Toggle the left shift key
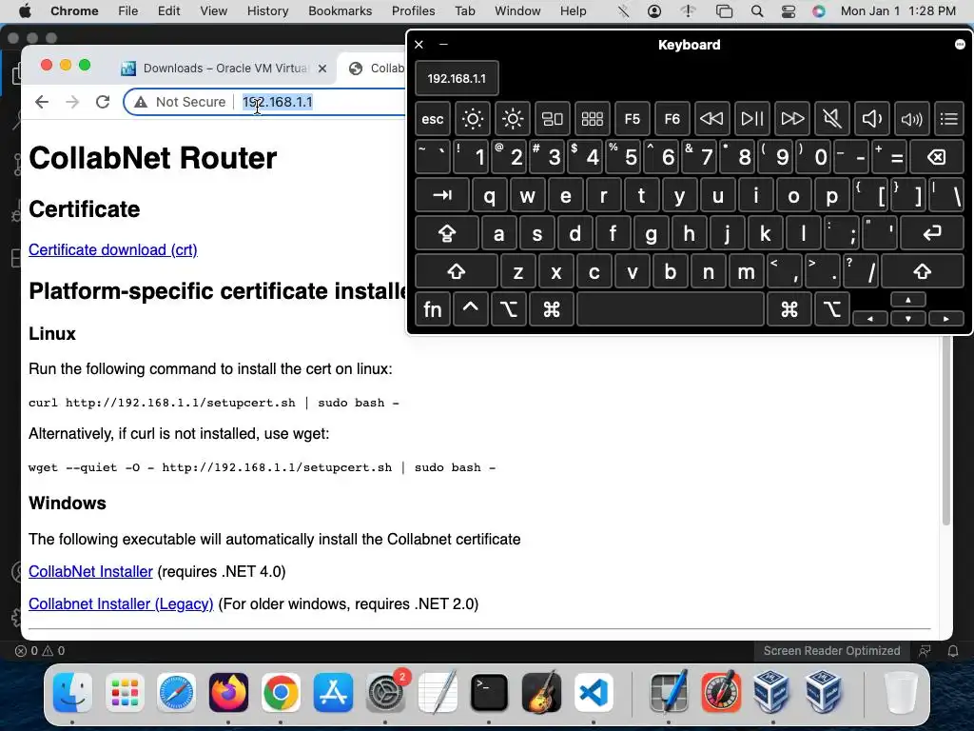Viewport: 974px width, 731px height. click(x=457, y=271)
